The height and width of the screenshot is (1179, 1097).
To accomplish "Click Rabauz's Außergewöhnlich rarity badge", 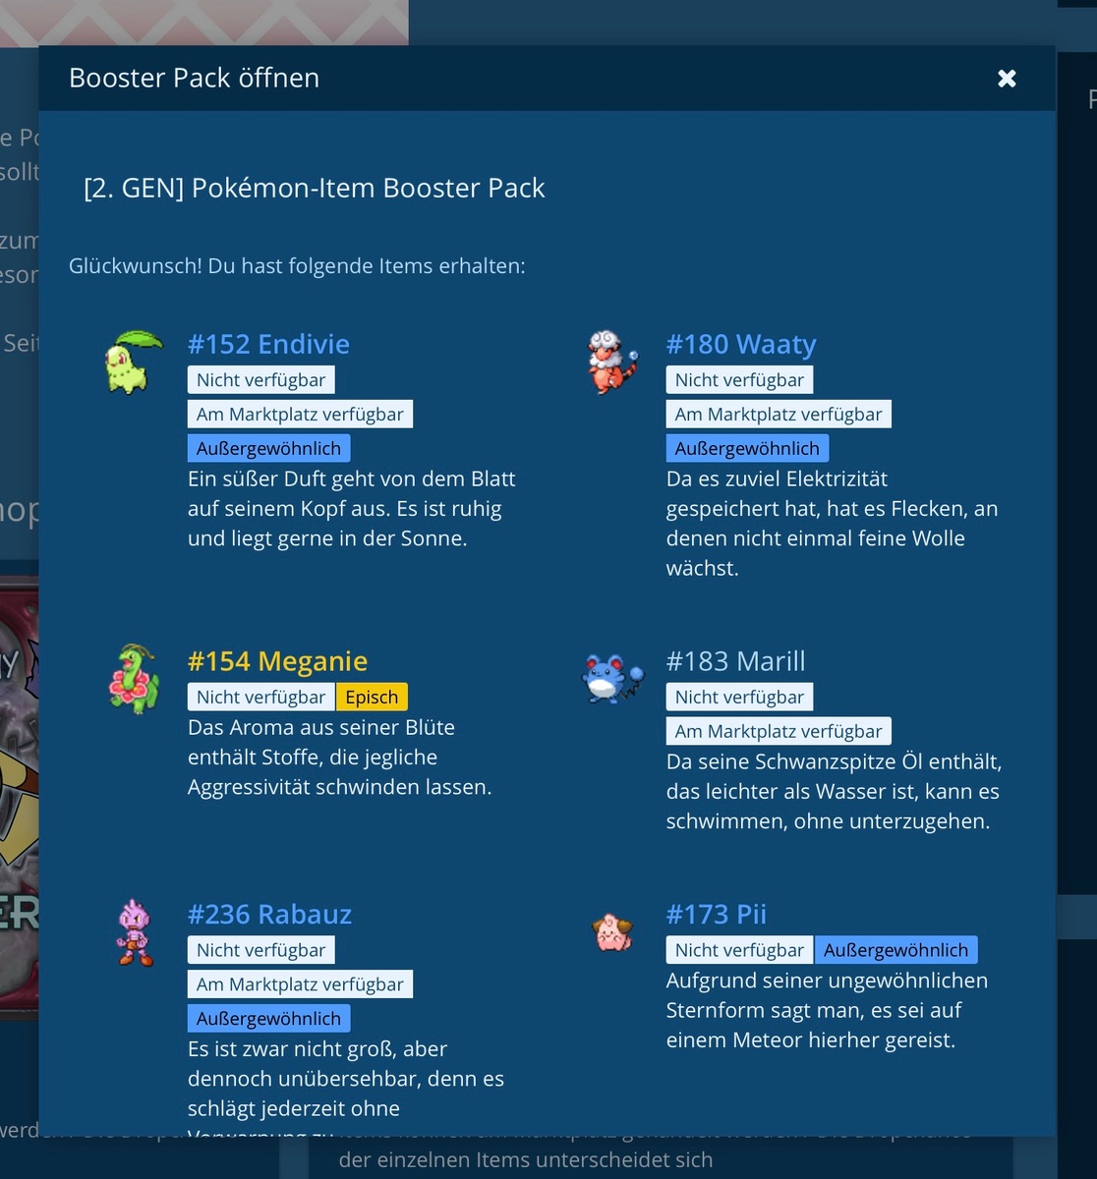I will (x=268, y=1020).
